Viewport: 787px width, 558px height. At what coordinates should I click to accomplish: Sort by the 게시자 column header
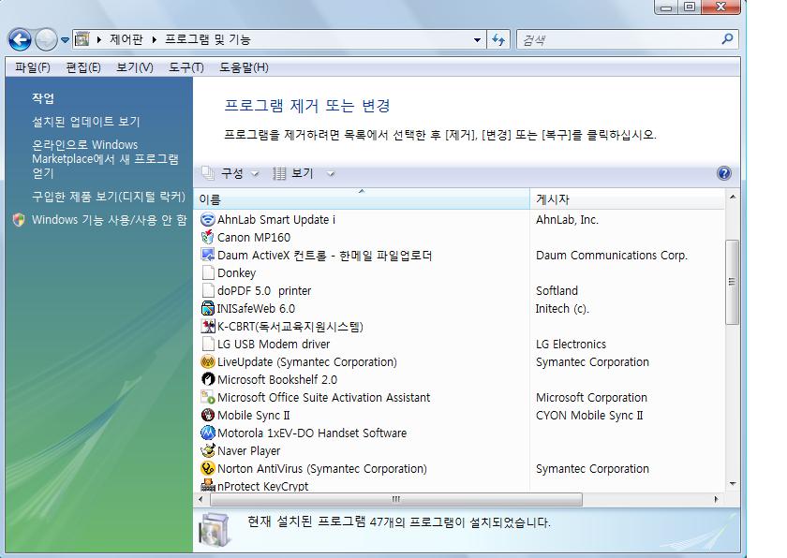pos(627,199)
